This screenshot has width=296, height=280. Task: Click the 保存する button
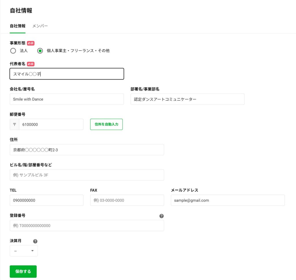[23, 272]
